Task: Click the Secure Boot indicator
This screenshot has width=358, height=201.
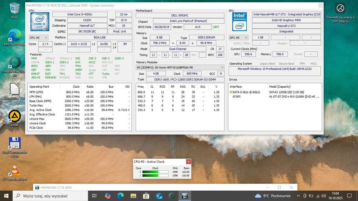Action: 286,64
